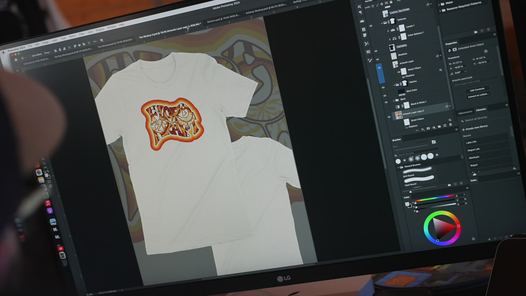Hide the Shadows layer
526x296 pixels.
377,59
